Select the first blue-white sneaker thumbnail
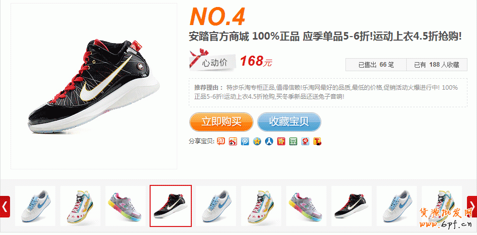The height and width of the screenshot is (235, 477). tap(35, 206)
